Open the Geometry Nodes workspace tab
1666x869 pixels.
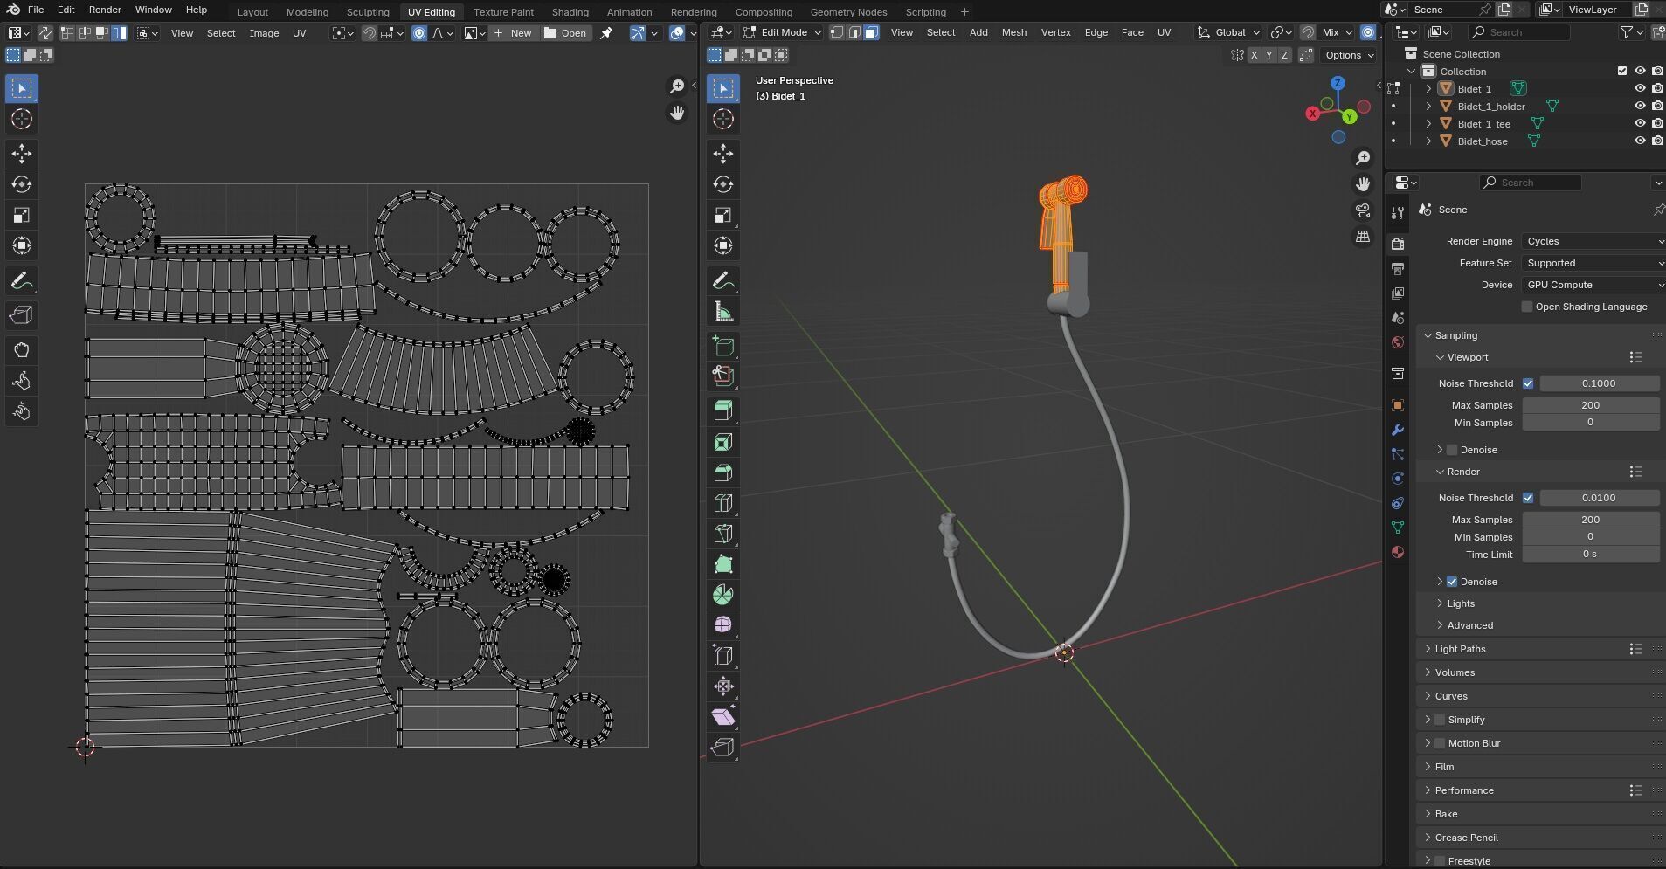(x=848, y=12)
